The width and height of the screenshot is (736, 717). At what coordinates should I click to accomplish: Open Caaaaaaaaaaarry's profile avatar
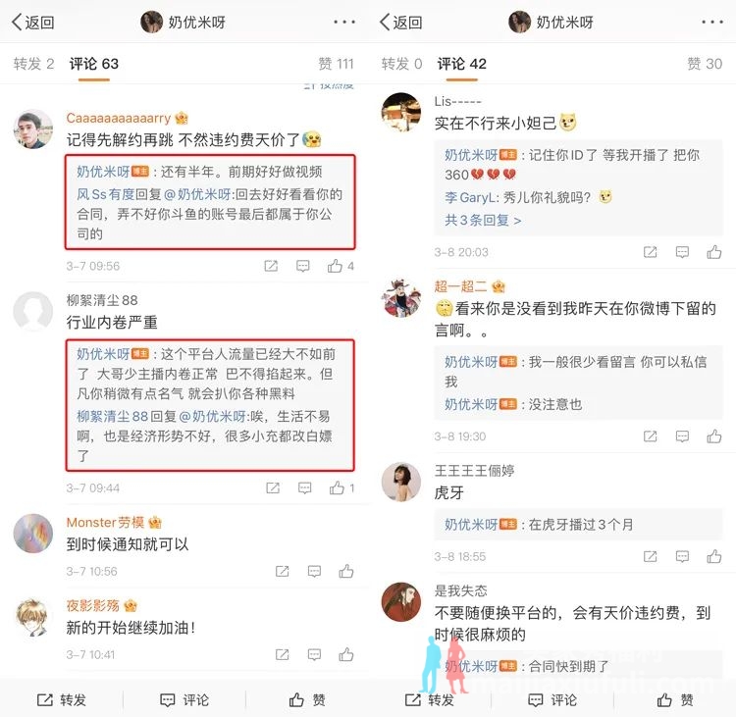click(32, 129)
